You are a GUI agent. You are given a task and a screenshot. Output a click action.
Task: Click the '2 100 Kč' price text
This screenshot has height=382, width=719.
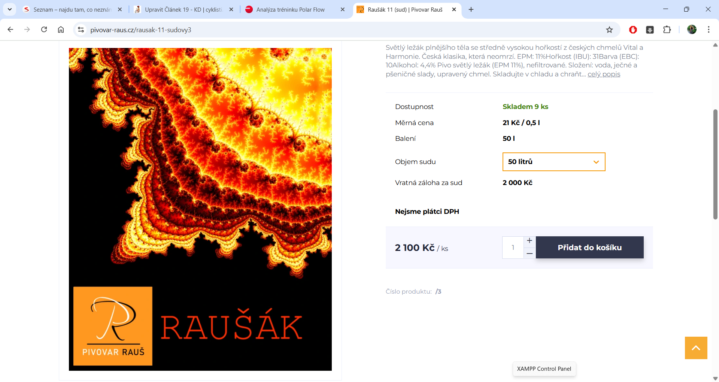point(415,248)
